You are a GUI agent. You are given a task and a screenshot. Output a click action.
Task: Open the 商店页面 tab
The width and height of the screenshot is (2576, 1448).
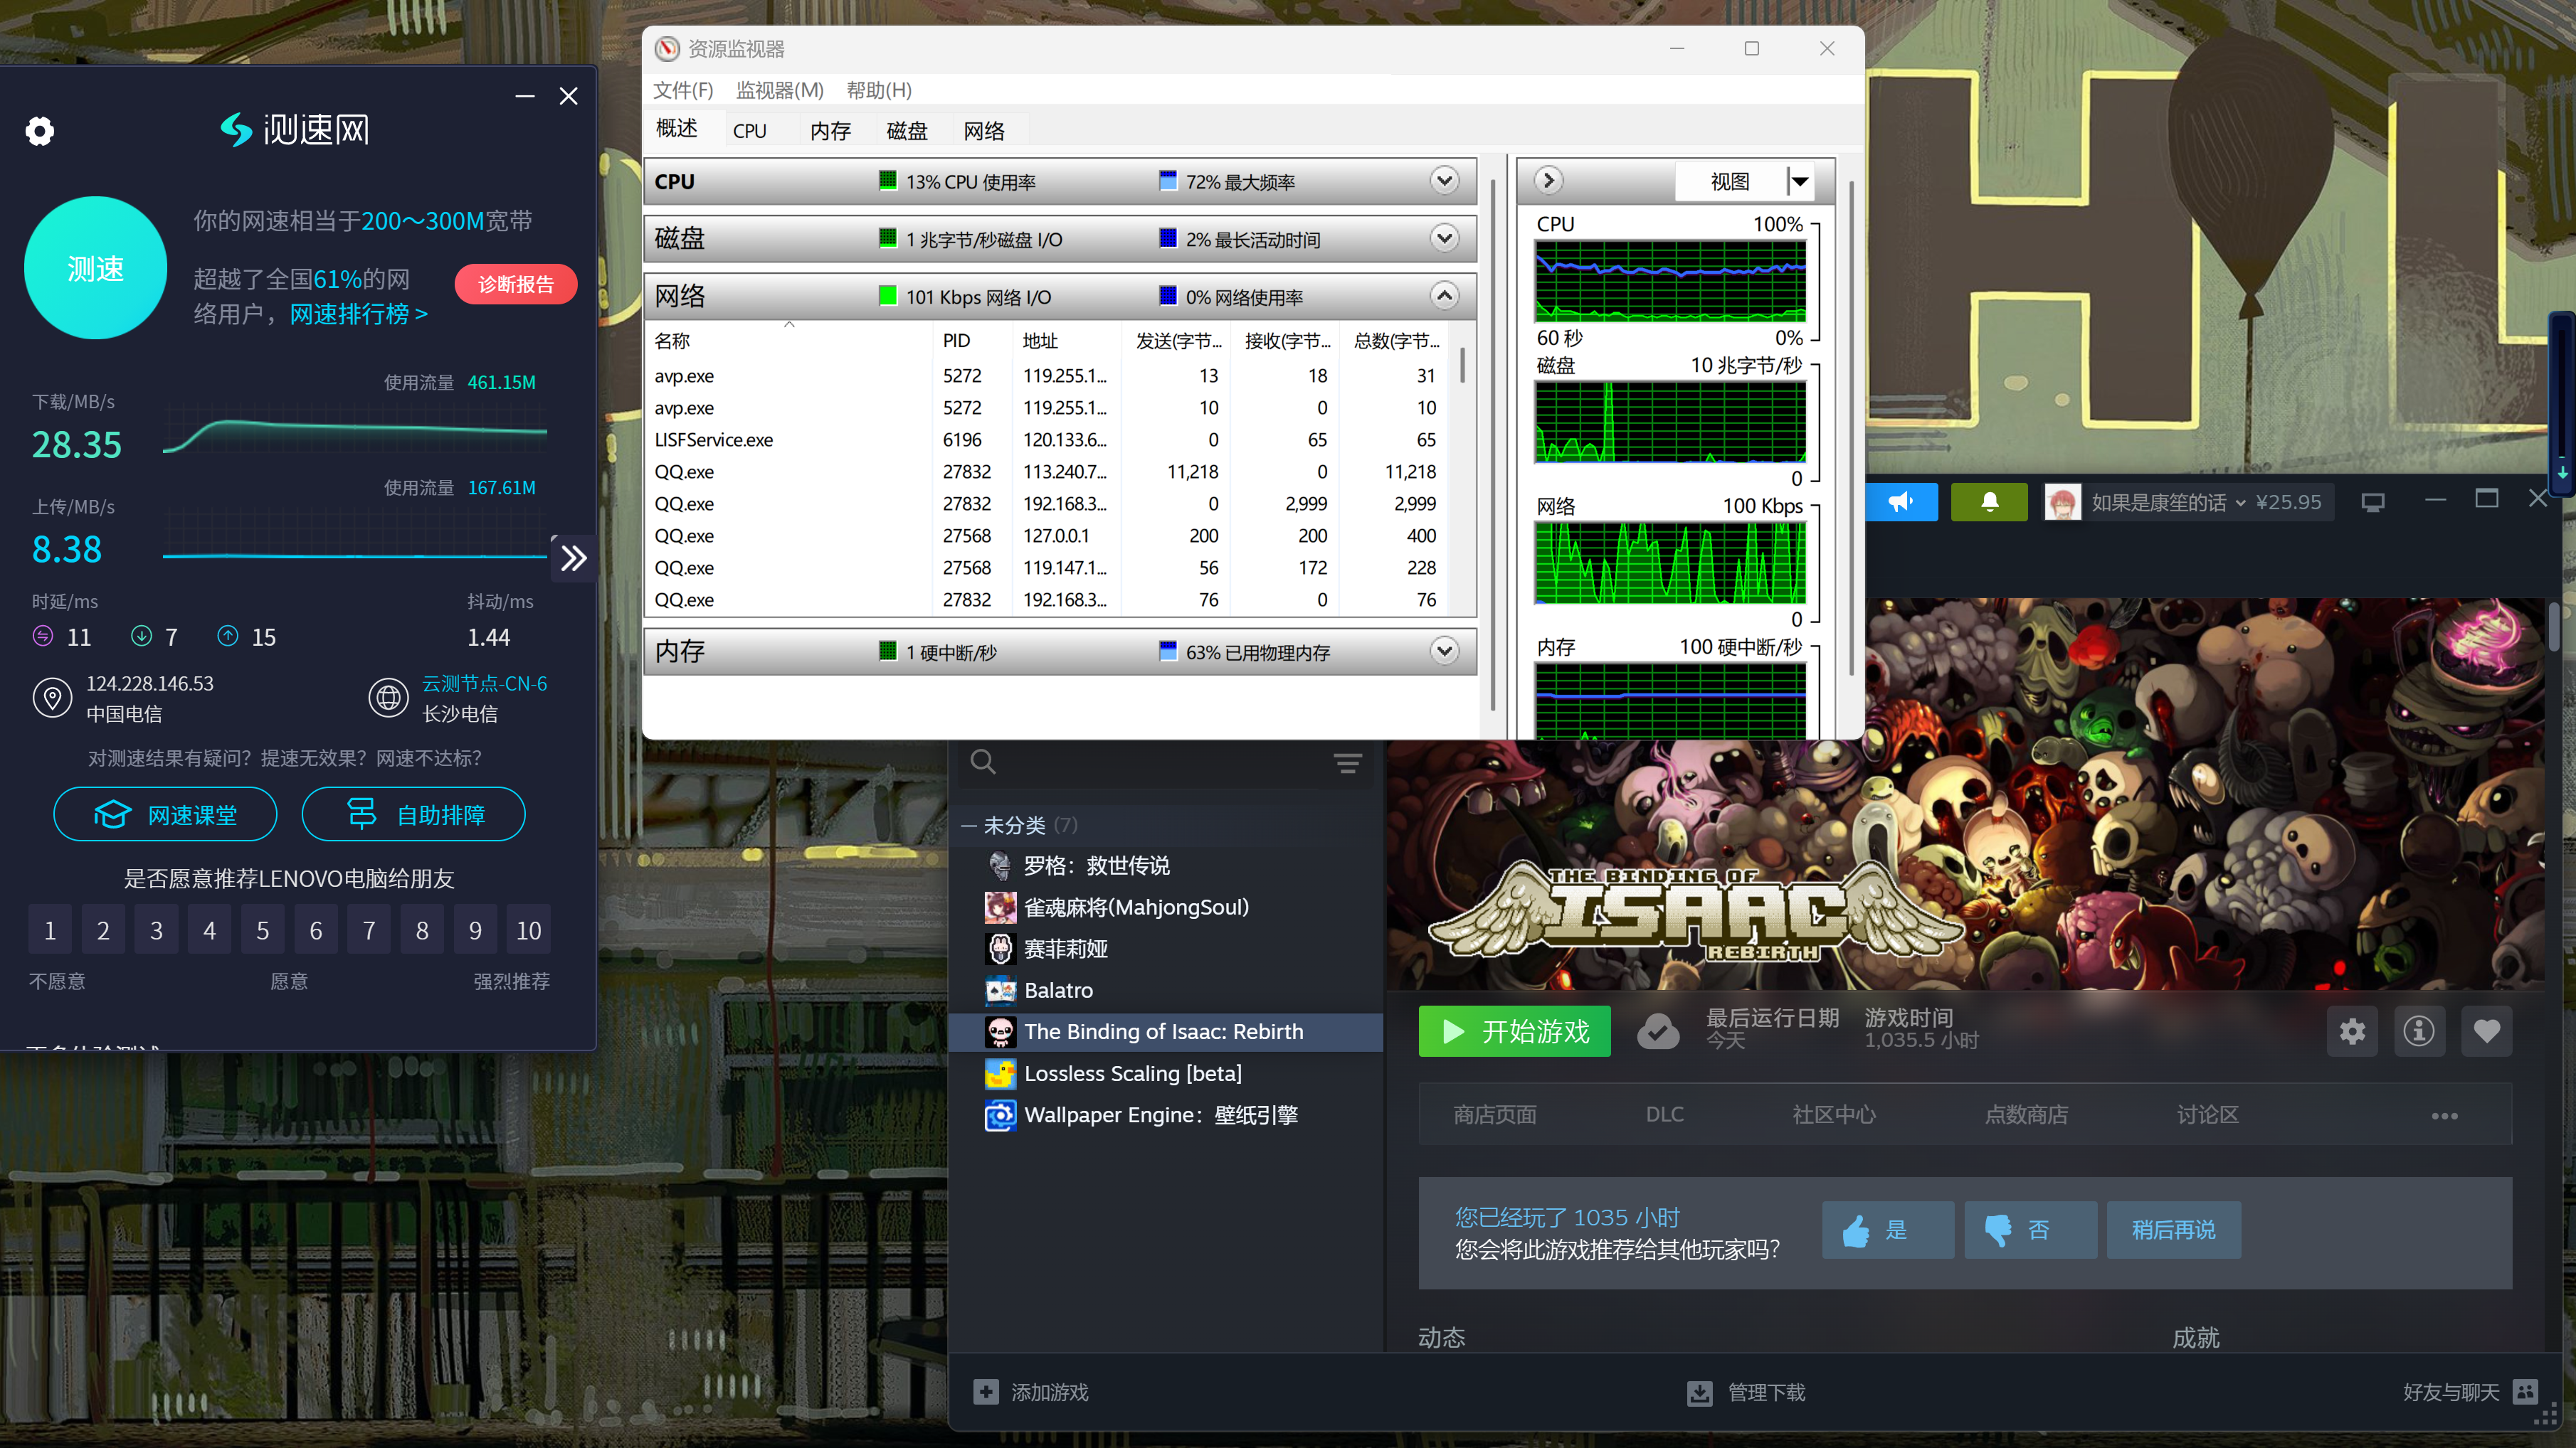[1495, 1114]
